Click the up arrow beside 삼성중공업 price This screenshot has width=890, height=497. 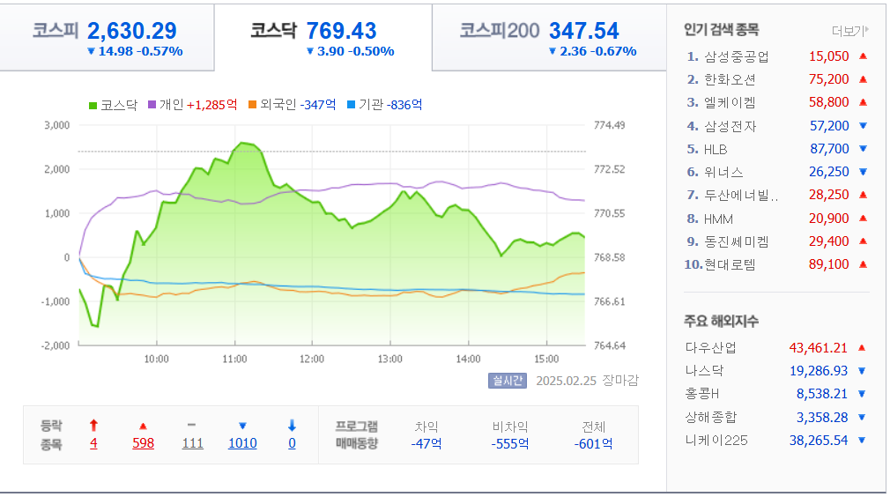pyautogui.click(x=863, y=56)
